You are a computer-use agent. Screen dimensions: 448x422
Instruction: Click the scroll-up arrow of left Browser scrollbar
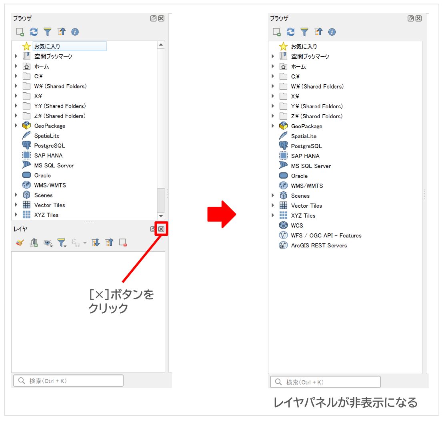point(161,45)
